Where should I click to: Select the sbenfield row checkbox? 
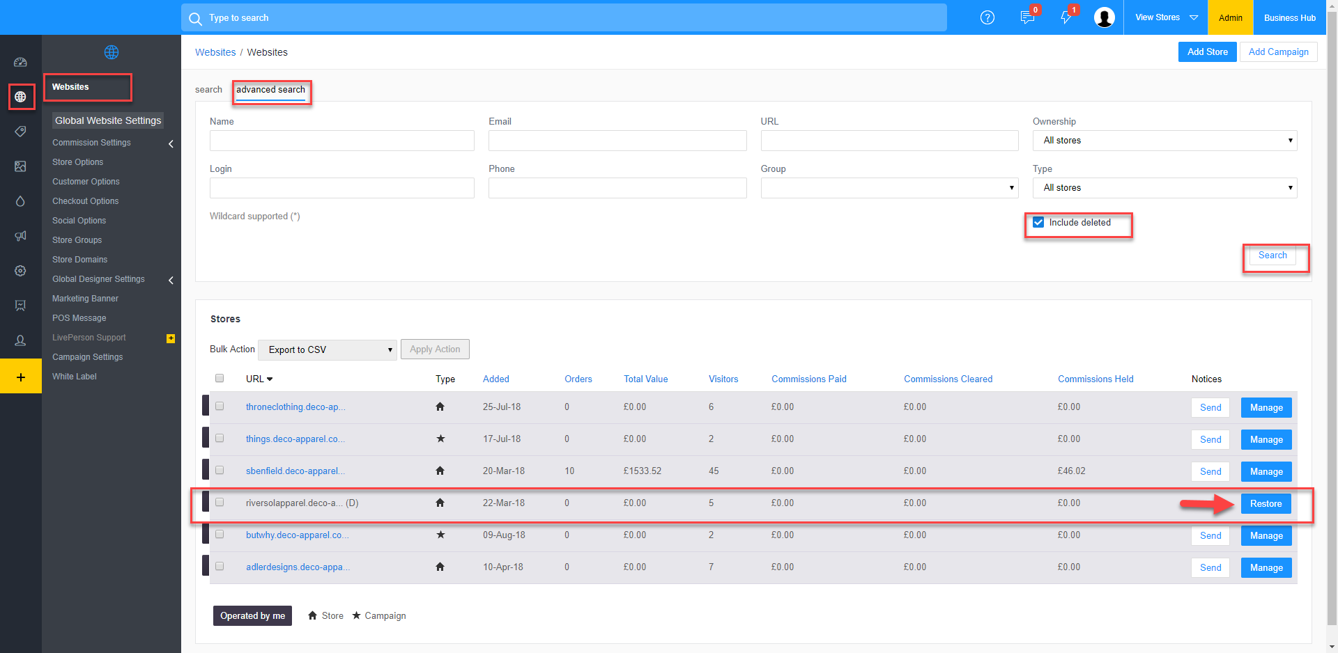tap(220, 470)
